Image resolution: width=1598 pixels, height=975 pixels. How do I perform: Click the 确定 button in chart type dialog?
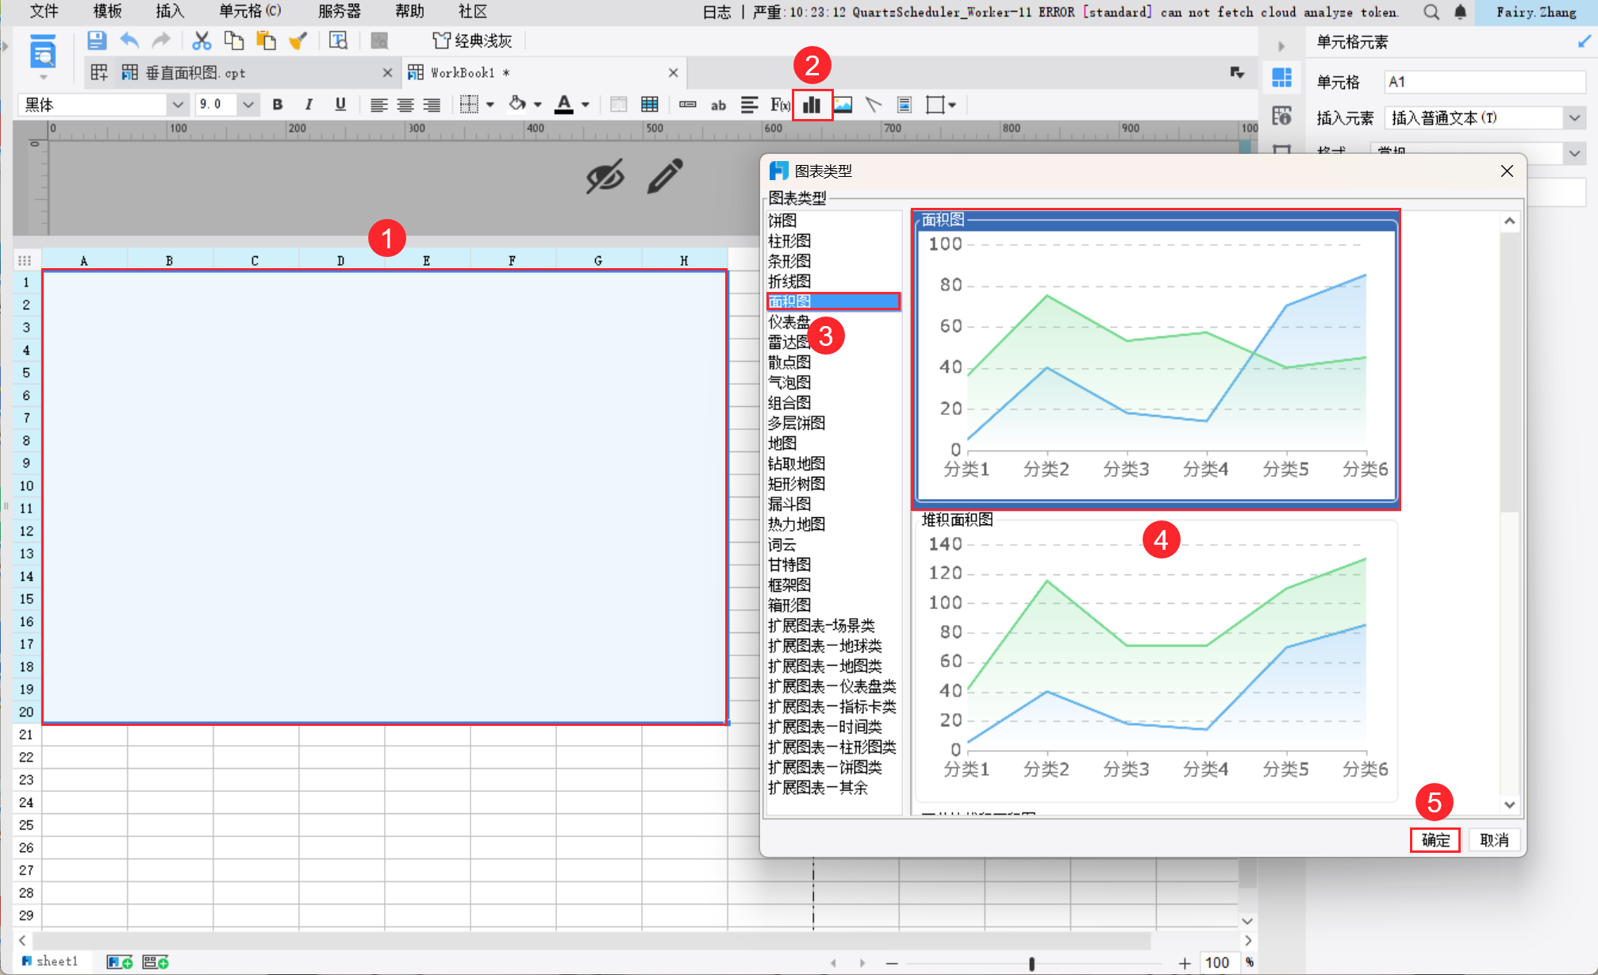point(1435,840)
